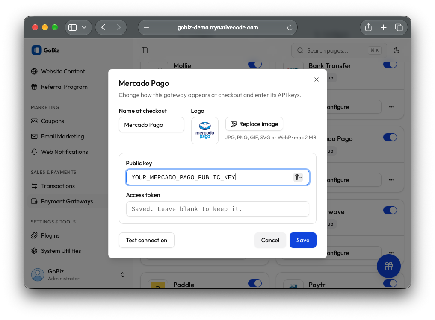Open the Safari sidebar options chevron

point(84,27)
